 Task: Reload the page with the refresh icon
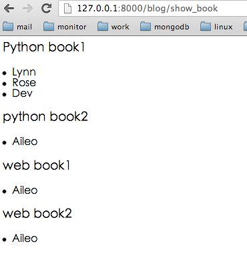[x=47, y=8]
